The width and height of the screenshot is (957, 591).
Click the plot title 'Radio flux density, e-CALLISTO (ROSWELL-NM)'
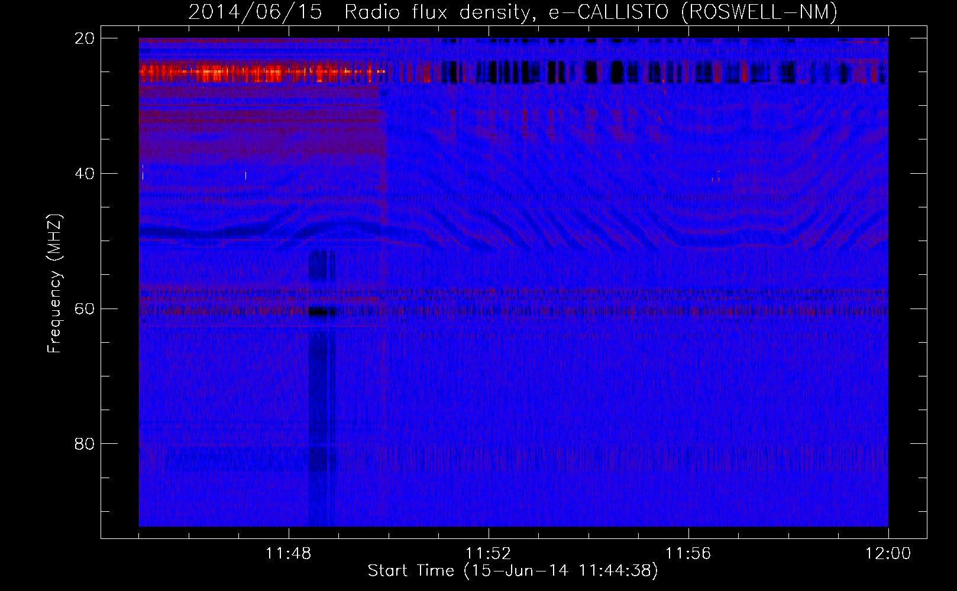[x=591, y=12]
